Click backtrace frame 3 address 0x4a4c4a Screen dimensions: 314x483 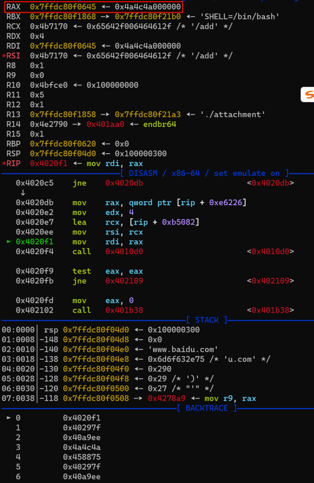[x=81, y=447]
